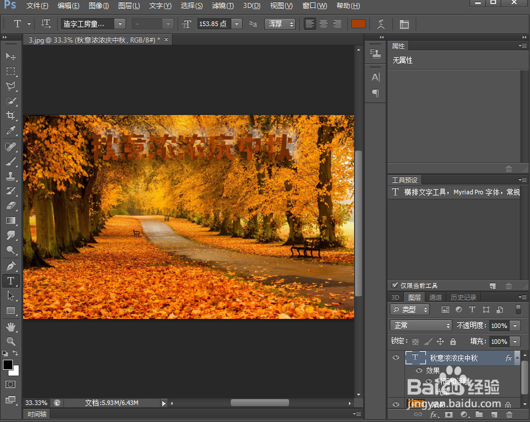This screenshot has height=422, width=530.
Task: Select the Gradient tool
Action: (x=11, y=221)
